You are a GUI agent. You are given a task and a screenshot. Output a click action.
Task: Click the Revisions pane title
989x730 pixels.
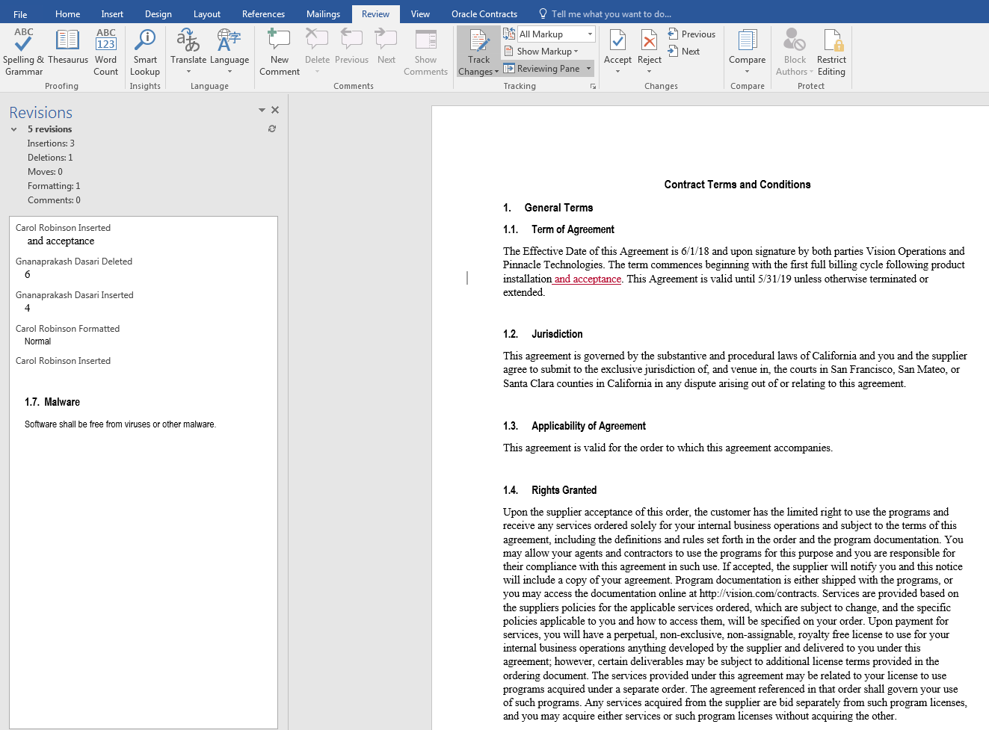point(41,112)
